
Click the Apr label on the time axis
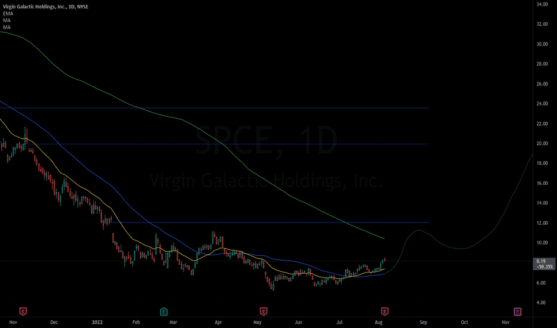[218, 322]
